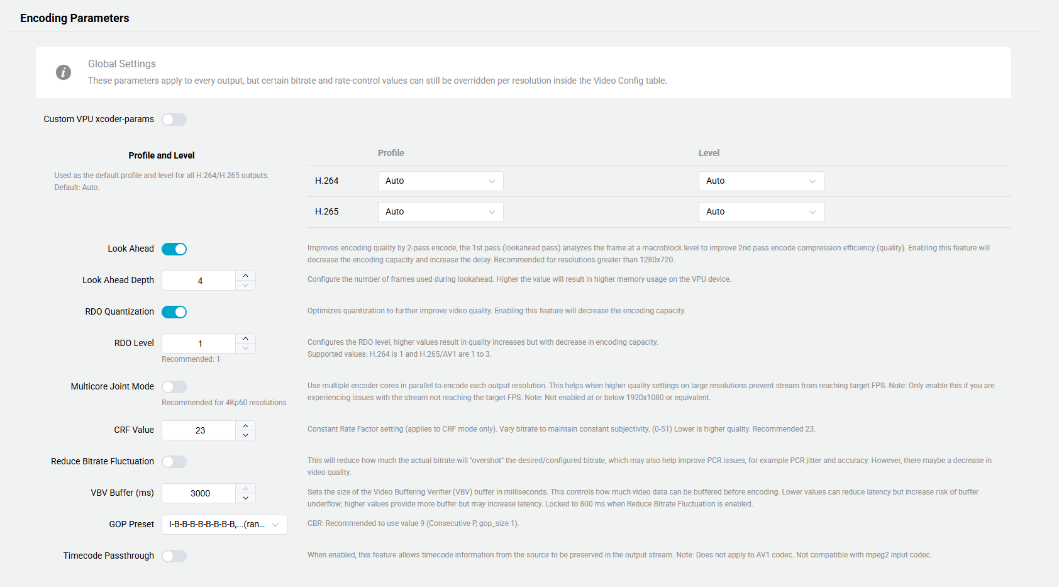The image size is (1059, 587).
Task: Decrease VBV Buffer with down arrow
Action: (245, 498)
